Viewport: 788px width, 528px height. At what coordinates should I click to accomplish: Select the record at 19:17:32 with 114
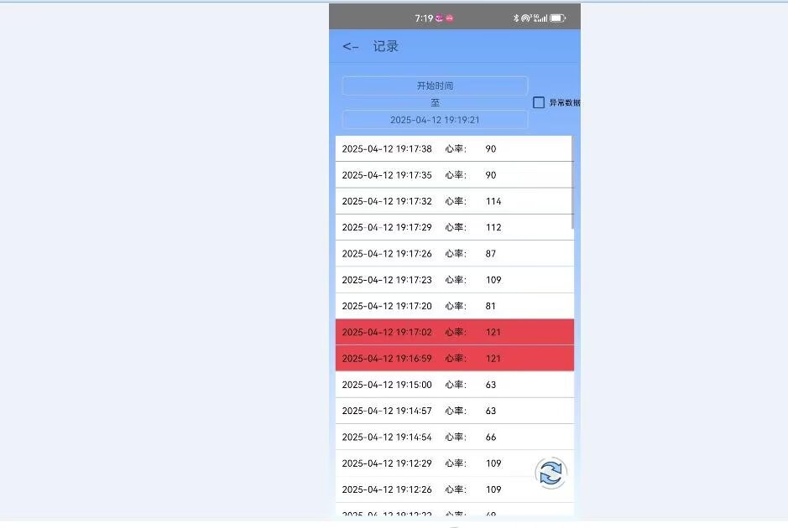click(x=454, y=201)
